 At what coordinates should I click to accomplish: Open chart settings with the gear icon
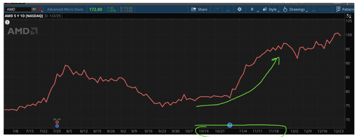tap(239, 9)
